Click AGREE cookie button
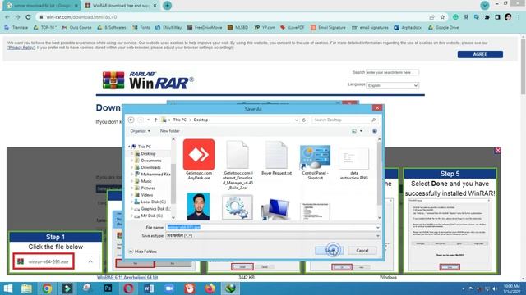Image resolution: width=526 pixels, height=295 pixels. [480, 54]
